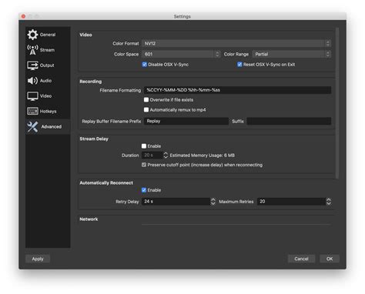Viewport: 365px width, 294px height.
Task: Open the Color Space 601 dropdown
Action: point(181,54)
